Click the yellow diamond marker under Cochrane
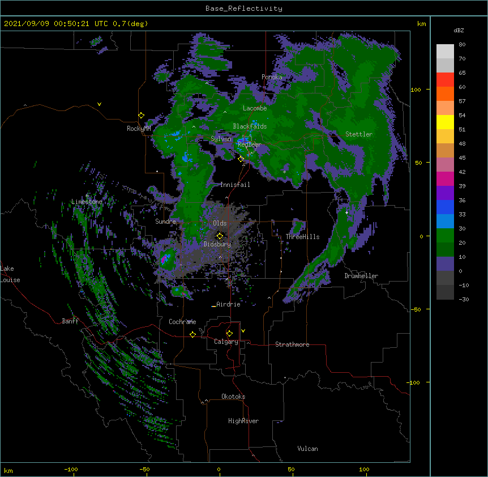The width and height of the screenshot is (488, 477). tap(192, 334)
